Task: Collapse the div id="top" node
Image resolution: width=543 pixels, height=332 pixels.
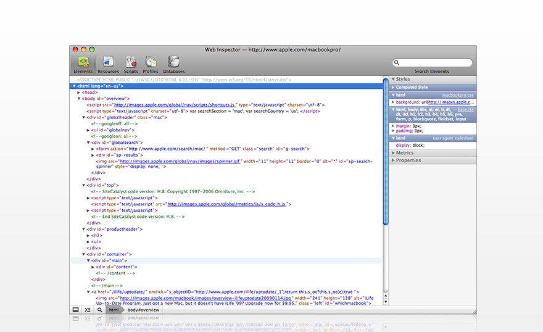Action: [83, 185]
